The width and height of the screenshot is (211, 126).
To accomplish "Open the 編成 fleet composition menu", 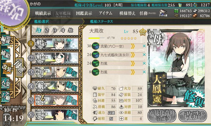I will click(6, 40).
